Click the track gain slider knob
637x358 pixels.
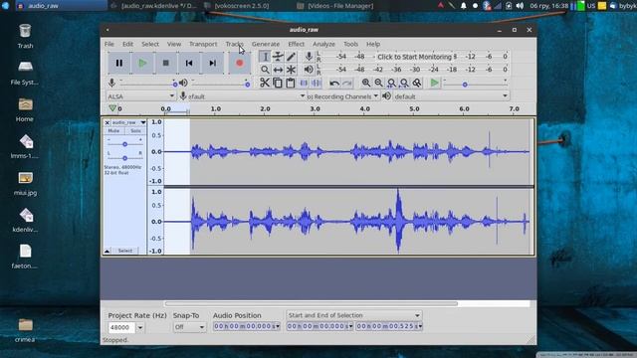[125, 144]
